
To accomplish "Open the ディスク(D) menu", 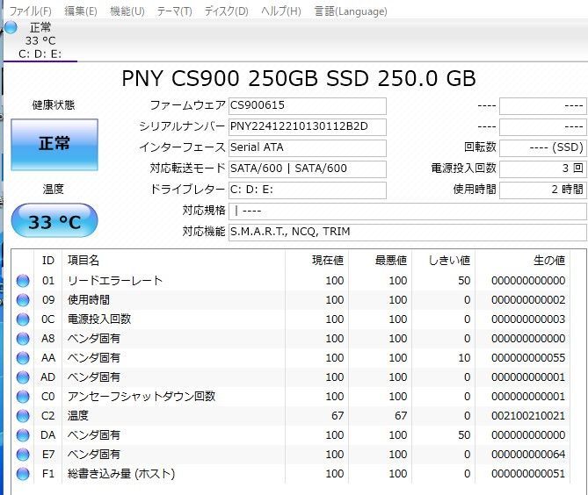I will pyautogui.click(x=226, y=11).
